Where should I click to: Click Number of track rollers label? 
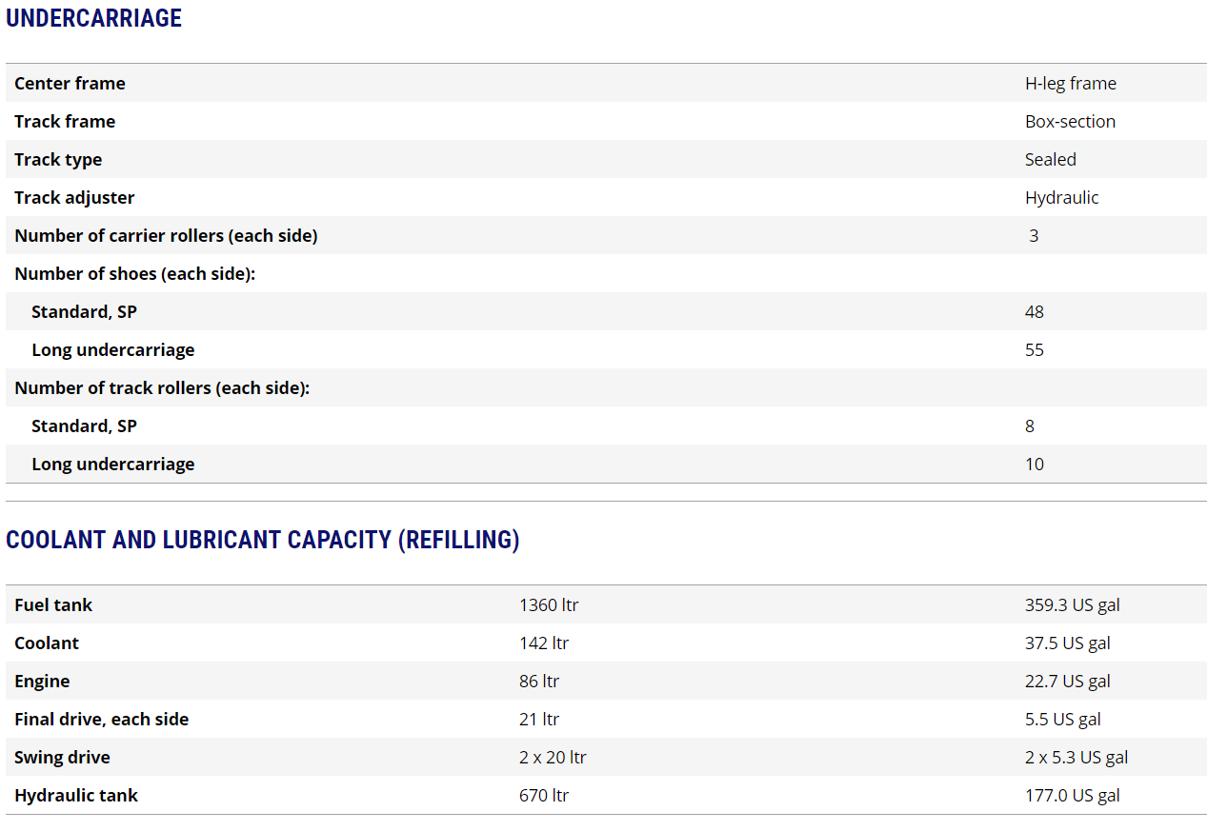coord(162,387)
